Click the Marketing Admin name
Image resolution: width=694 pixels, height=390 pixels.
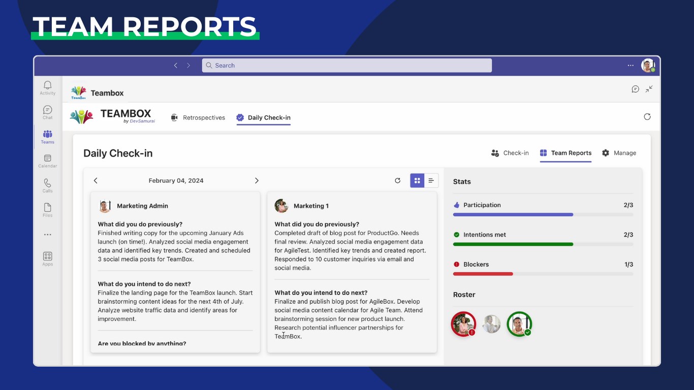tap(142, 206)
